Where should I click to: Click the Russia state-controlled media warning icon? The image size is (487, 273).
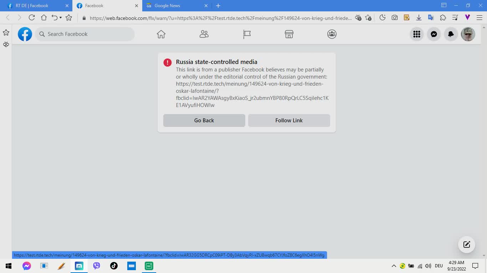pos(168,62)
